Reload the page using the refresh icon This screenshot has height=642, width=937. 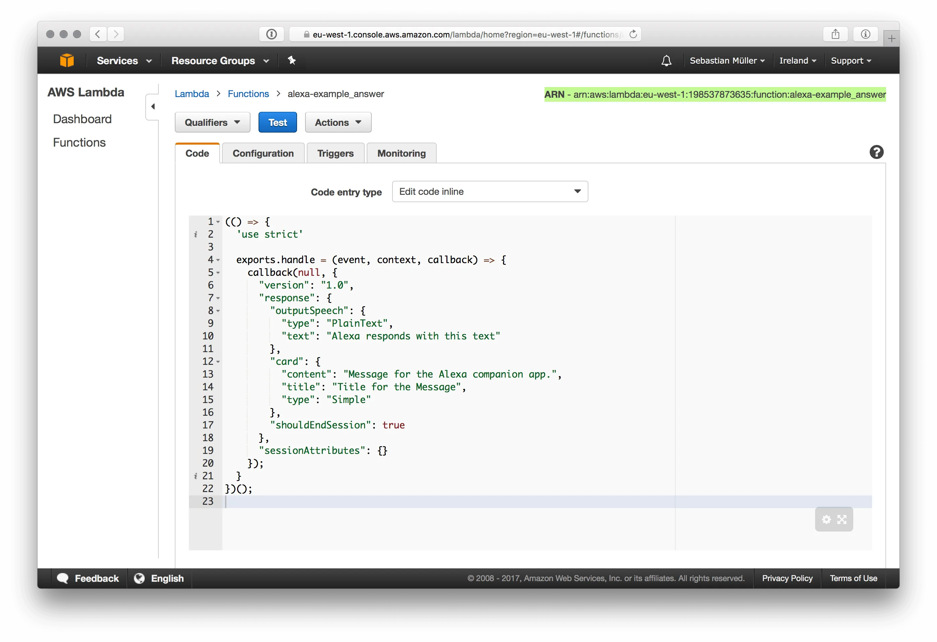(632, 34)
